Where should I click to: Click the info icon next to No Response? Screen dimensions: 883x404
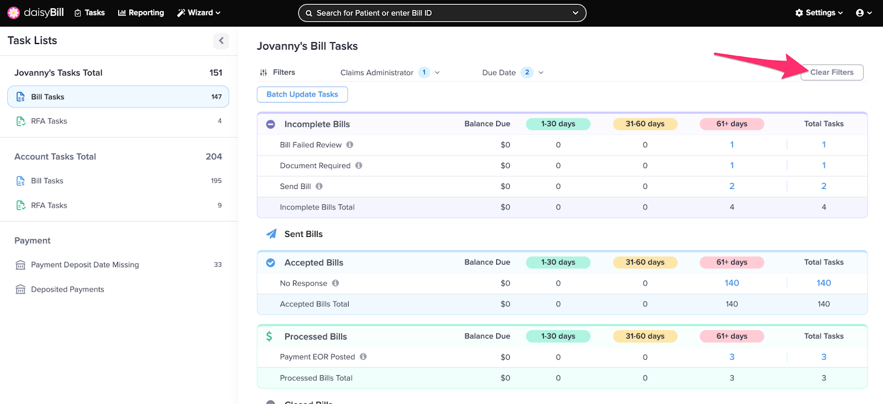point(336,283)
